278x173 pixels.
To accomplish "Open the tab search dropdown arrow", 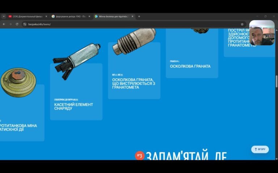I will coord(3,16).
